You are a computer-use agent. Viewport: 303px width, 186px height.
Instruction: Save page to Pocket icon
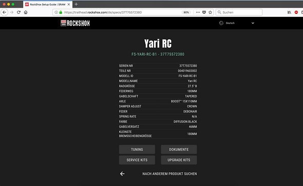(204, 12)
